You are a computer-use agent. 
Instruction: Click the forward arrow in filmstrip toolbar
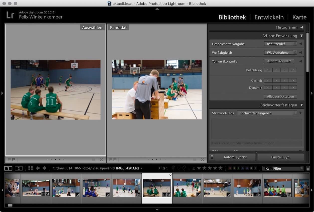click(45, 168)
